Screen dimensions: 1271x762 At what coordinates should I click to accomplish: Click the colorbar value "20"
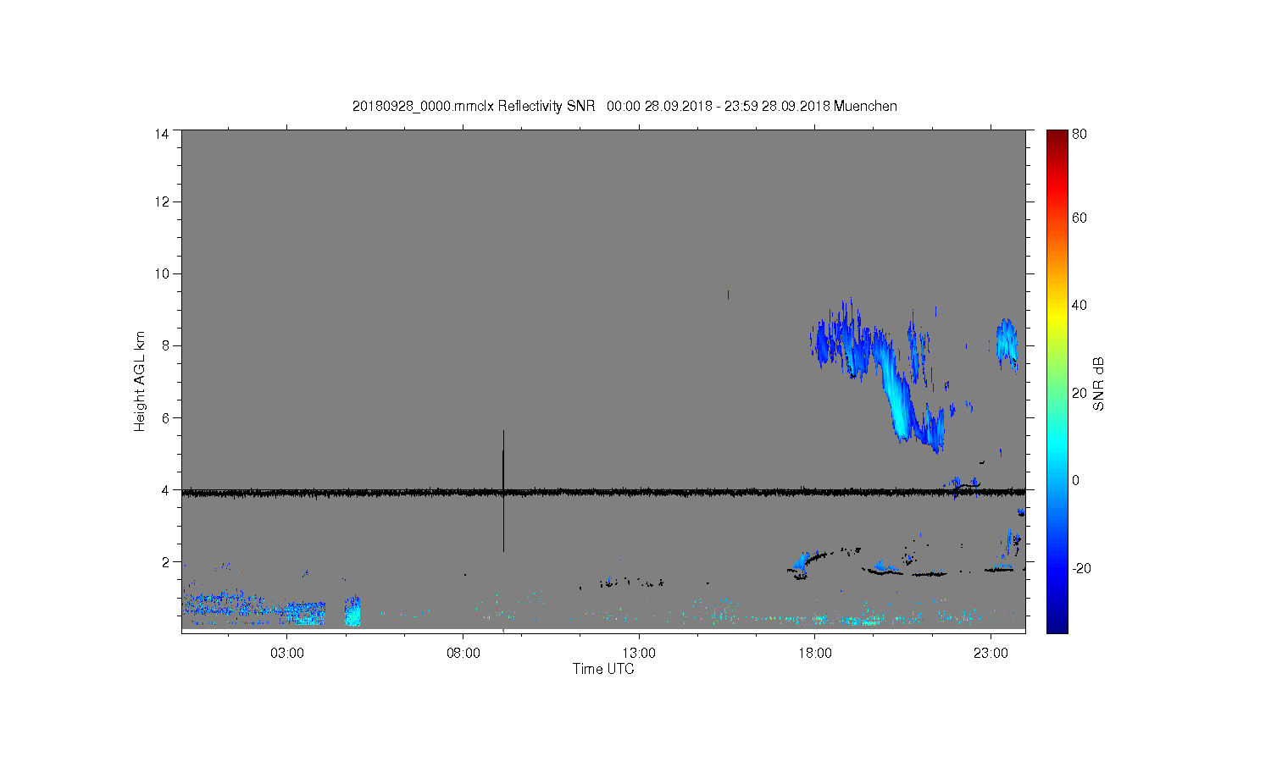(1080, 393)
